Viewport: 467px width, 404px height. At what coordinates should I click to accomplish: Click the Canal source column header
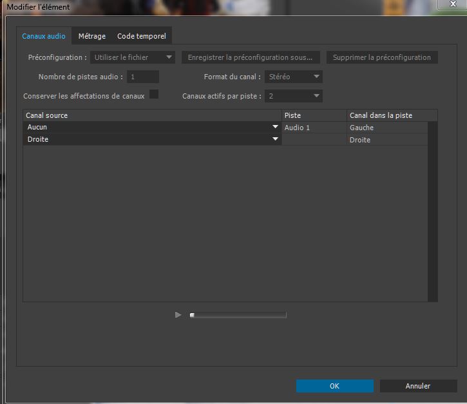(152, 115)
